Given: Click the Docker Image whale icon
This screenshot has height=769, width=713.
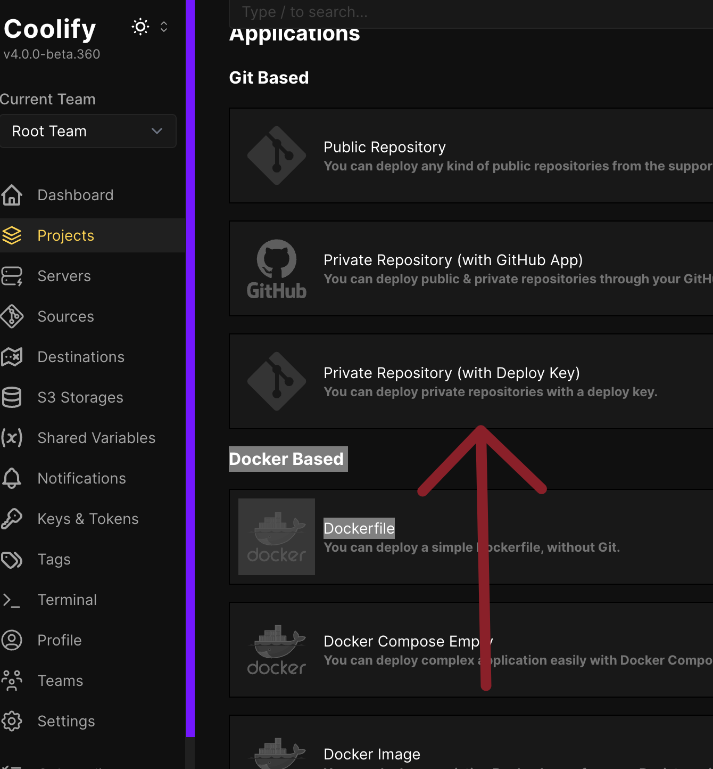Looking at the screenshot, I should tap(277, 753).
